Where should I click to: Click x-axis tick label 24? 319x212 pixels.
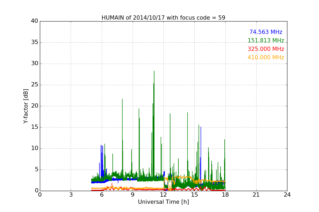click(287, 195)
